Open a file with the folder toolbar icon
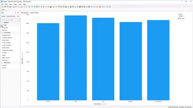193x108 pixels. 2,7
